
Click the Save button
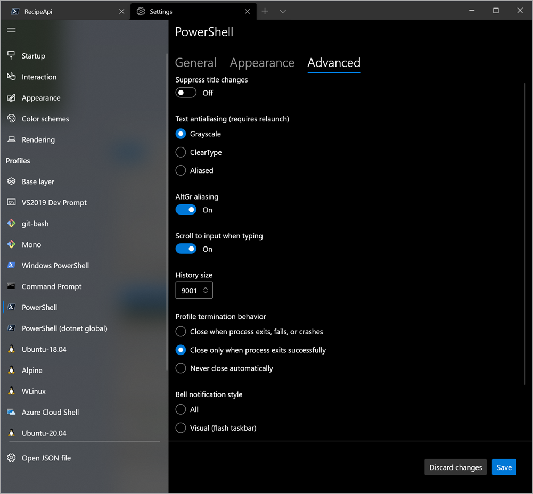click(504, 467)
